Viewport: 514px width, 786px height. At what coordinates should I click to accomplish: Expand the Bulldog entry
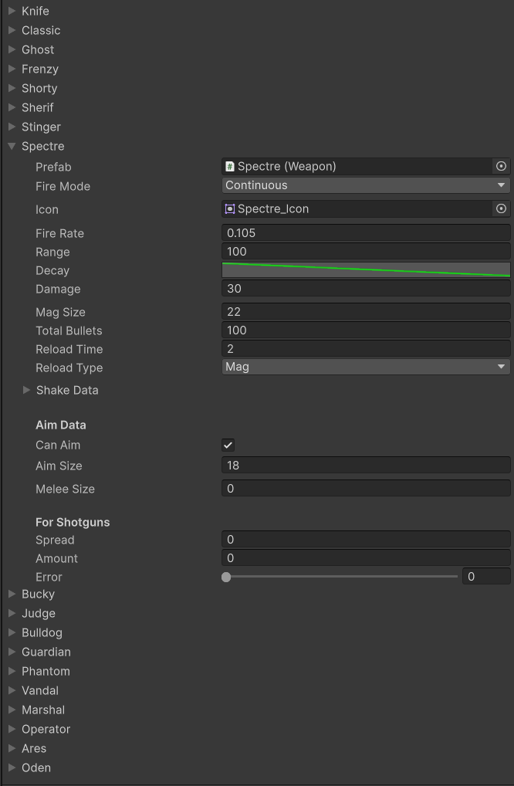(12, 632)
